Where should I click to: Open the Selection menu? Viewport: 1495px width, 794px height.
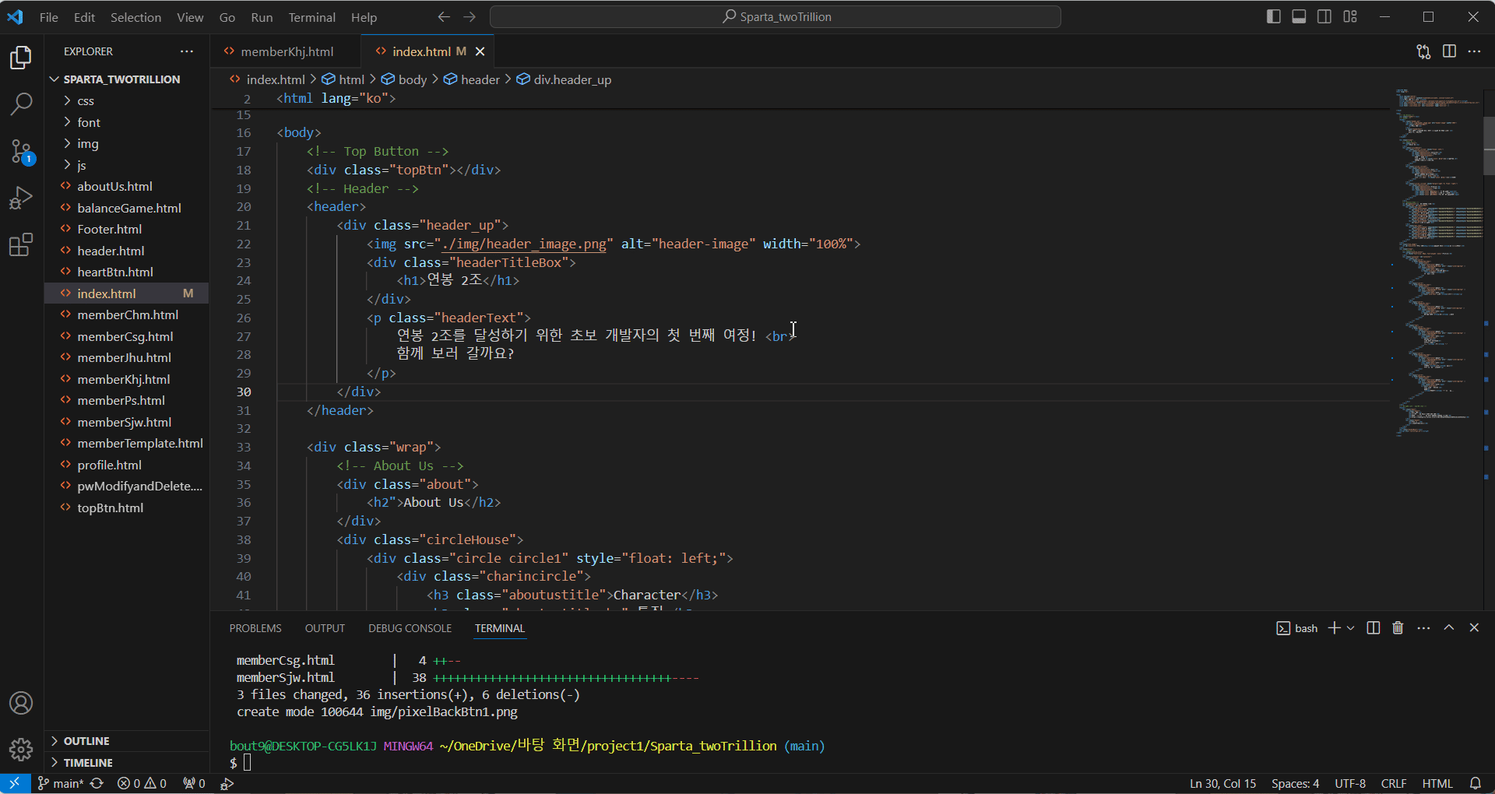pyautogui.click(x=135, y=17)
